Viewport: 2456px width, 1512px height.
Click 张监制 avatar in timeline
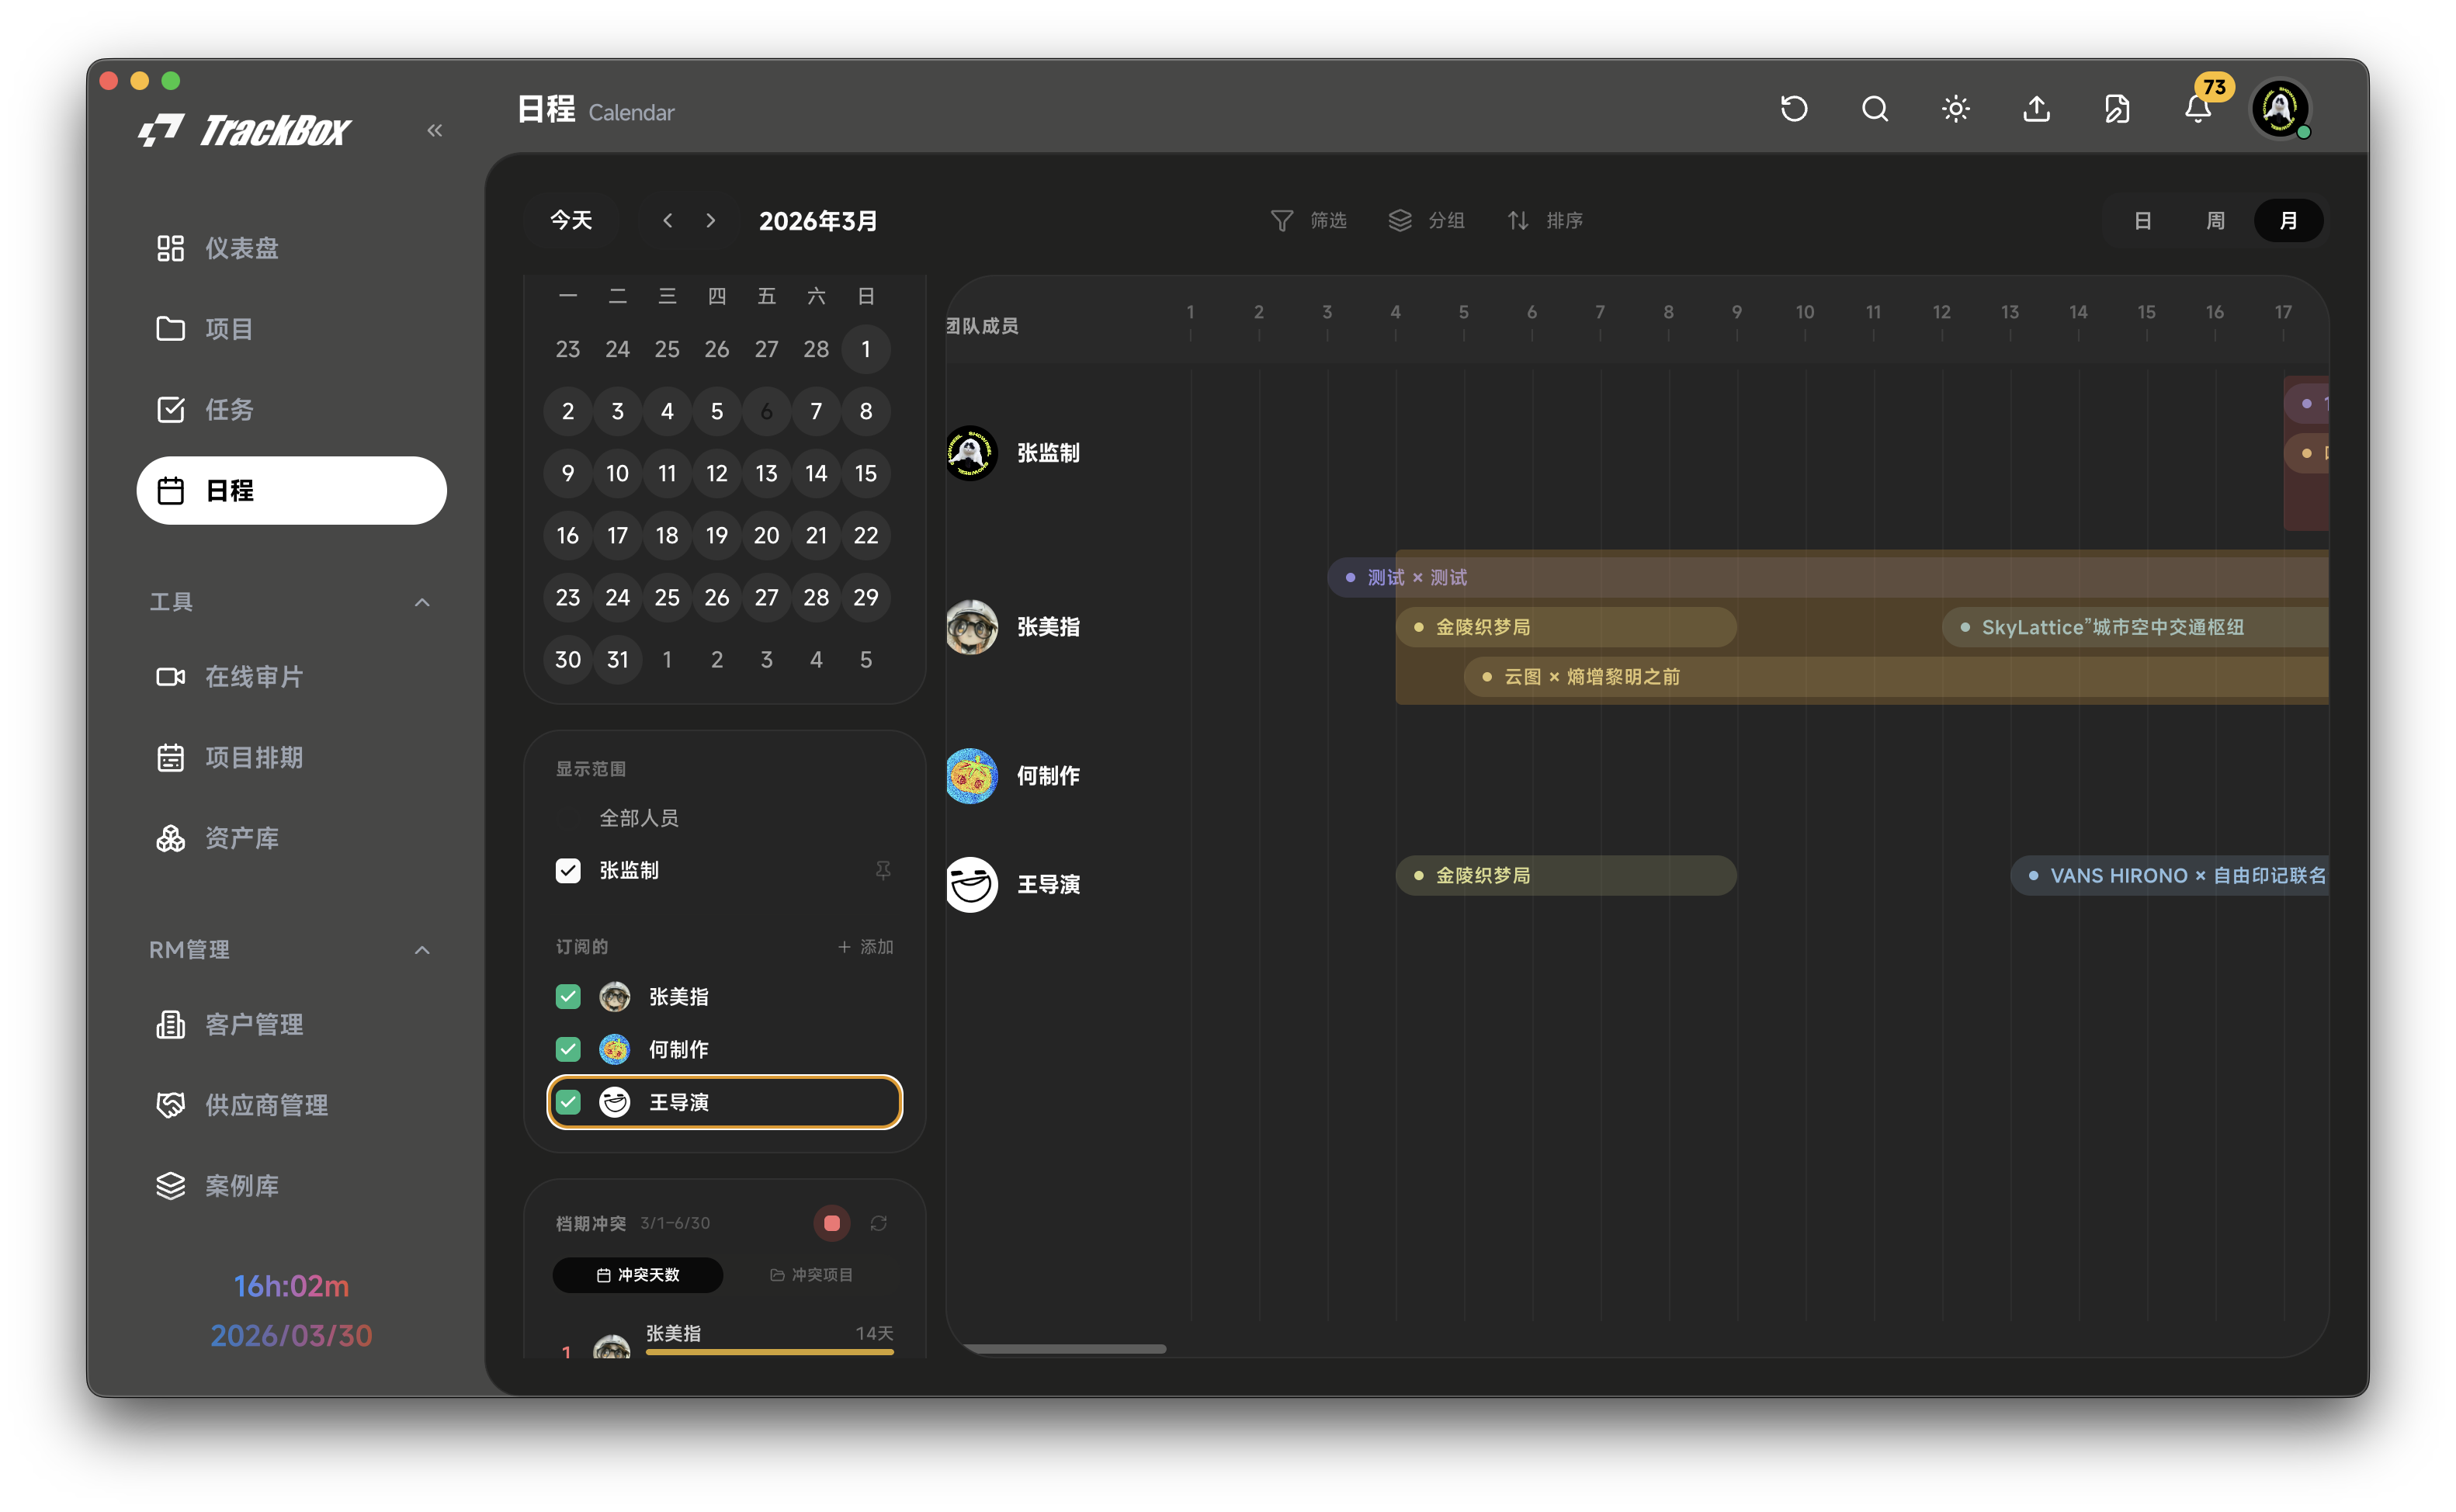(972, 453)
